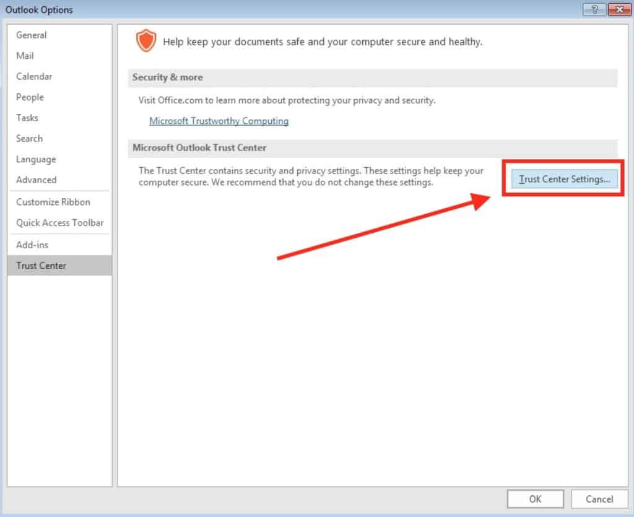Screen dimensions: 634x517
Task: Open the Mail settings page
Action: [x=25, y=56]
